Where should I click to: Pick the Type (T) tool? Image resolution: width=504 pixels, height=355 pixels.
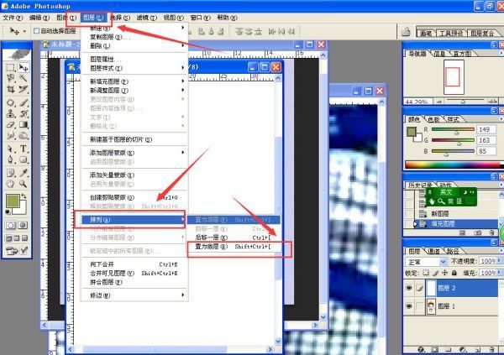coord(24,149)
